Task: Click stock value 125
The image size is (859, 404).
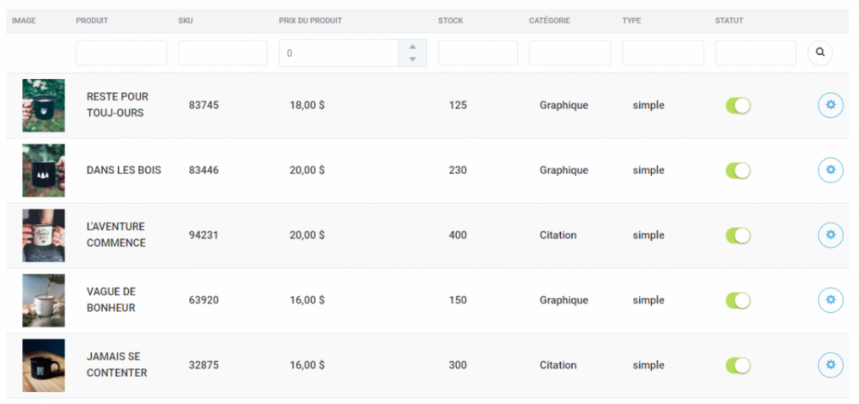Action: click(458, 105)
